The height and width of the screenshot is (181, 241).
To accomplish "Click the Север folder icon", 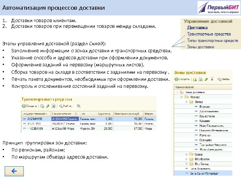I will tap(191, 154).
